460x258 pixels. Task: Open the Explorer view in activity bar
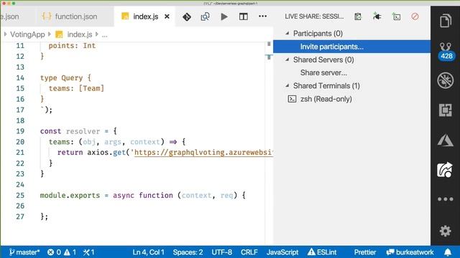(x=446, y=21)
